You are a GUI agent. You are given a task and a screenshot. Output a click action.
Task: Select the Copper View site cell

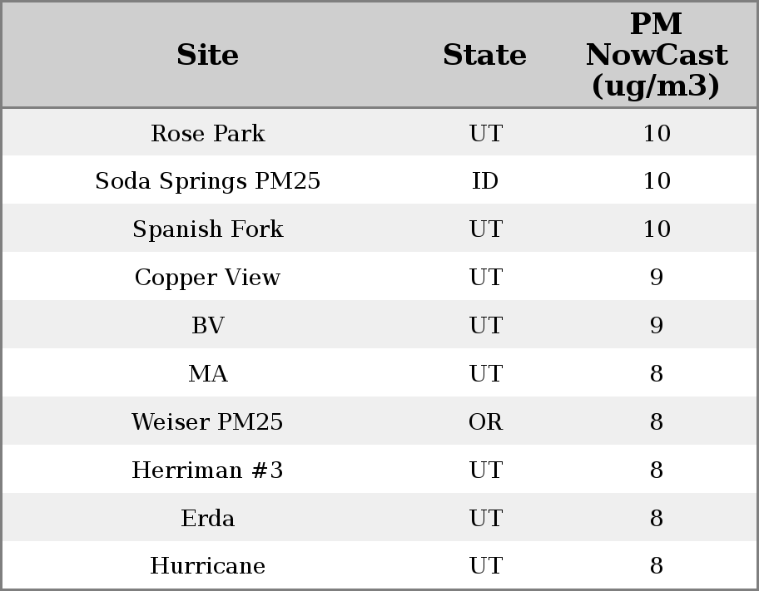pyautogui.click(x=208, y=278)
